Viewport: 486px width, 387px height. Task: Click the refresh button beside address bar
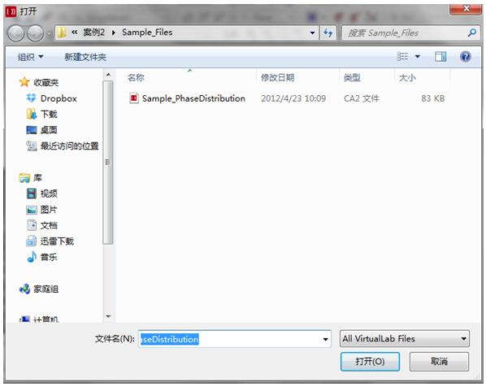328,33
